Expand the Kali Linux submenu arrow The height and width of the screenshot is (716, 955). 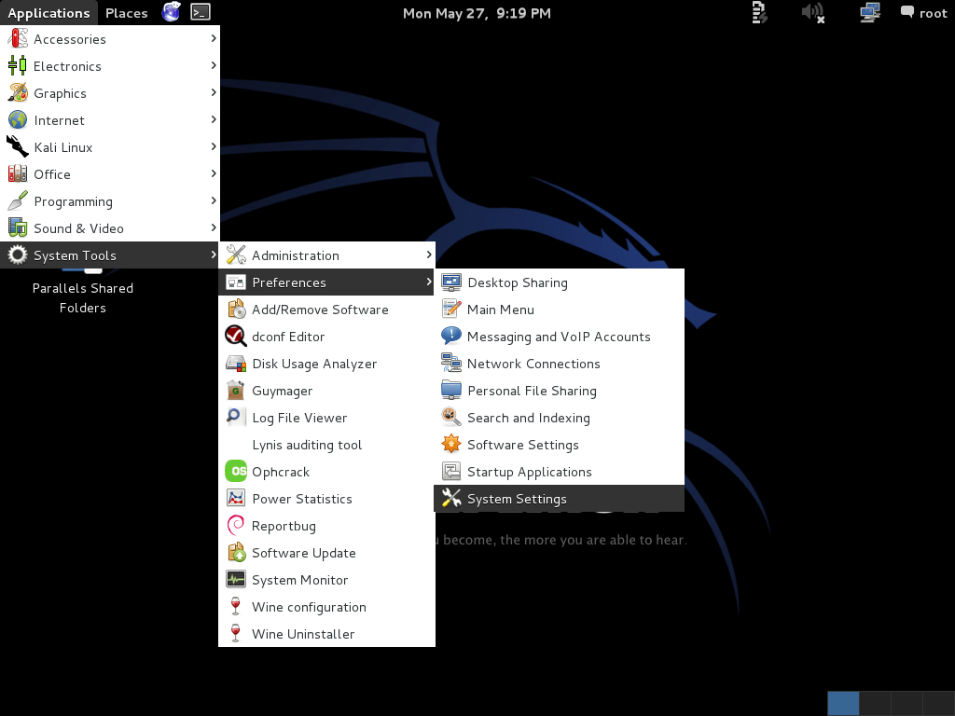[214, 146]
